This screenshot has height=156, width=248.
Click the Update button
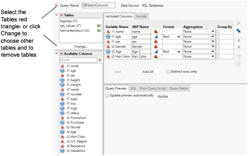point(163,96)
